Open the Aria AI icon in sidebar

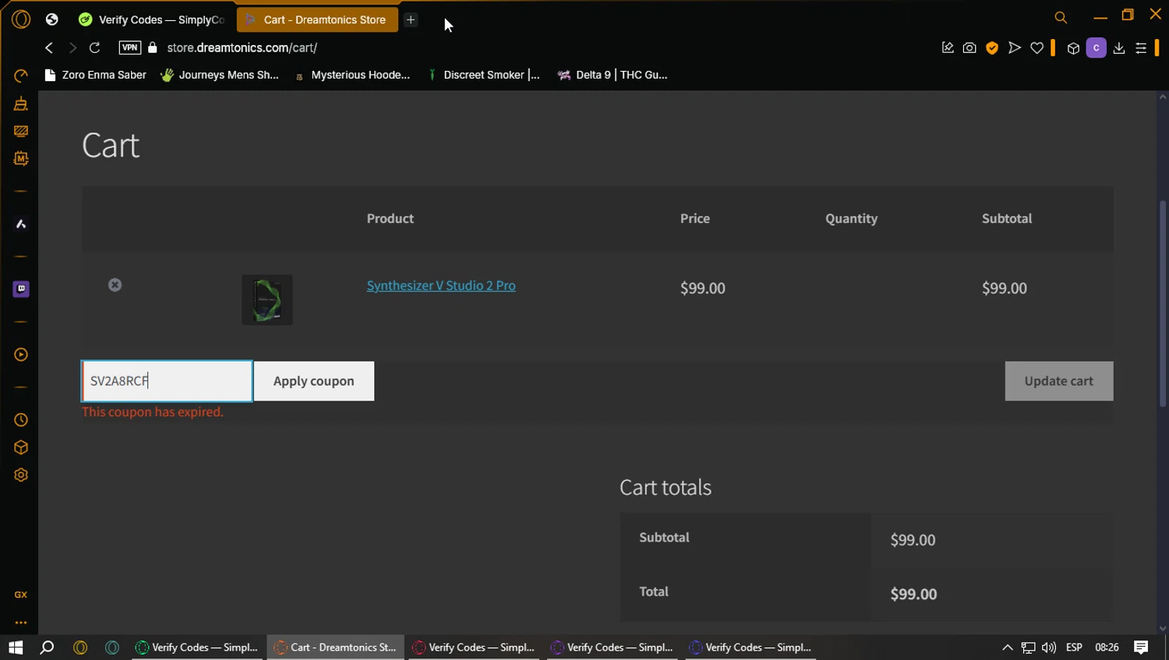[21, 224]
